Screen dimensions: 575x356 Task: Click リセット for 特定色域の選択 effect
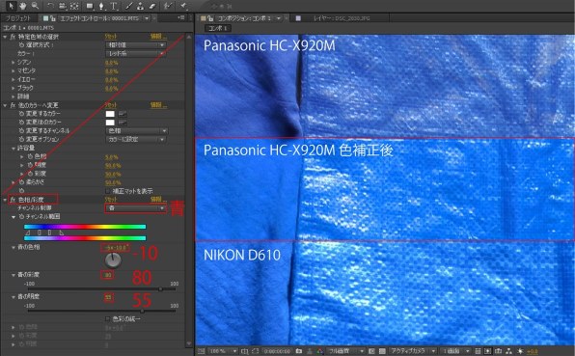coord(111,37)
